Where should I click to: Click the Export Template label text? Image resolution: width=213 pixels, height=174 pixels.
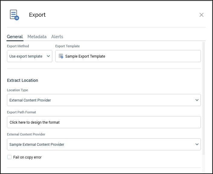pyautogui.click(x=67, y=46)
